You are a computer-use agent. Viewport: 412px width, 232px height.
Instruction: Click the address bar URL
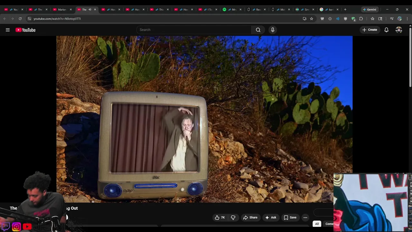click(57, 19)
